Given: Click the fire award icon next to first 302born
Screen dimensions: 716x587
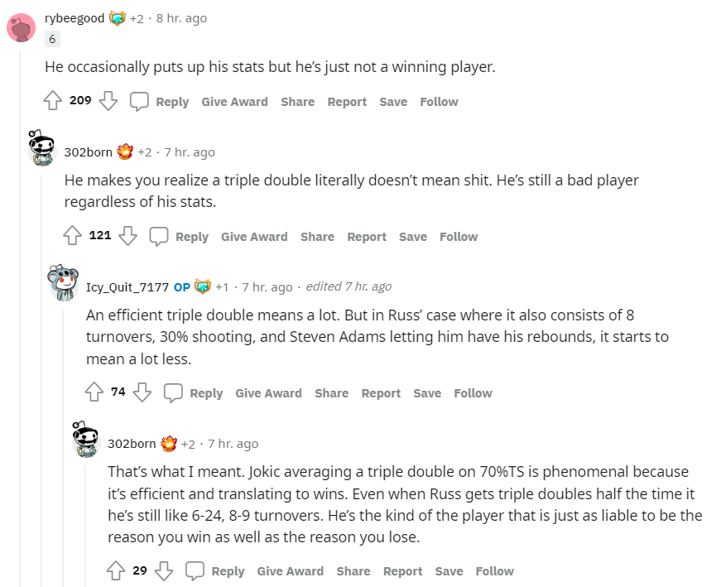Looking at the screenshot, I should pyautogui.click(x=125, y=152).
